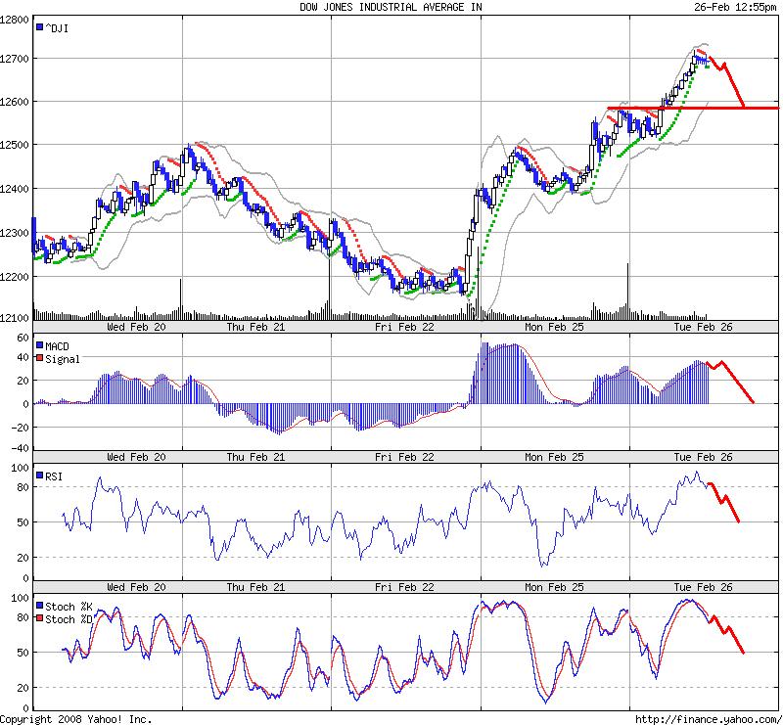Click Wed Feb 20 under the MACD panel
Screen dimensions: 783x725
[x=136, y=457]
